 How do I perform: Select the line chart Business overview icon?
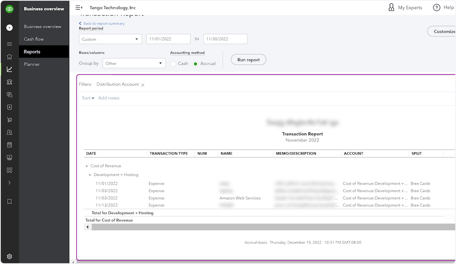click(x=9, y=69)
